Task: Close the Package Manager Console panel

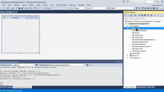Action: pyautogui.click(x=121, y=62)
